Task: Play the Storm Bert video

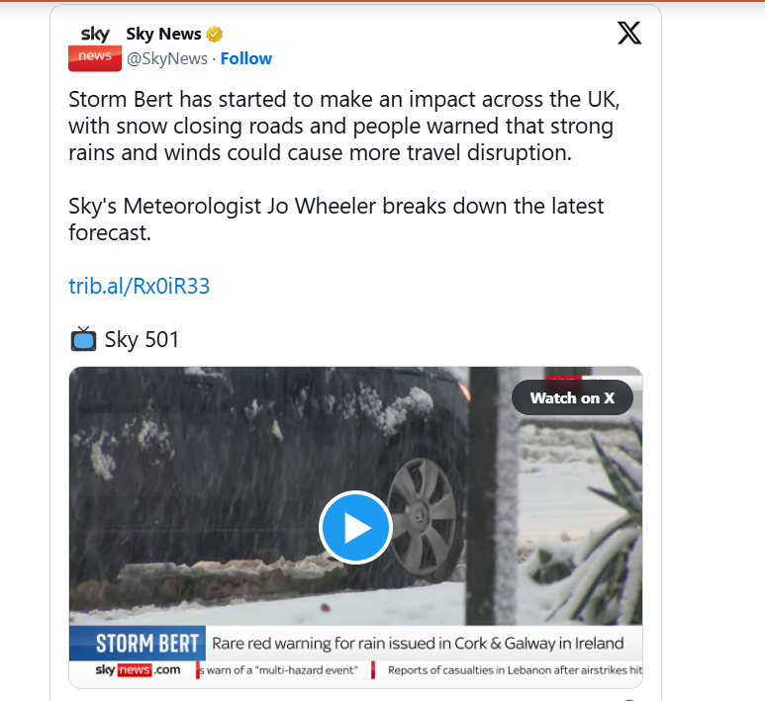Action: (x=355, y=527)
